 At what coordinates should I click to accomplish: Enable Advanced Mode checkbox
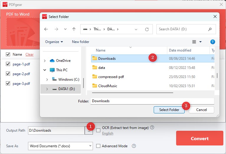click(98, 146)
